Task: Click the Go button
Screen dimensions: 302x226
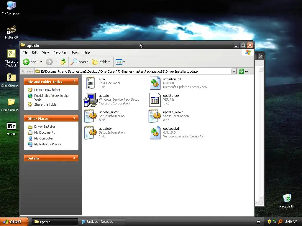Action: click(x=244, y=71)
